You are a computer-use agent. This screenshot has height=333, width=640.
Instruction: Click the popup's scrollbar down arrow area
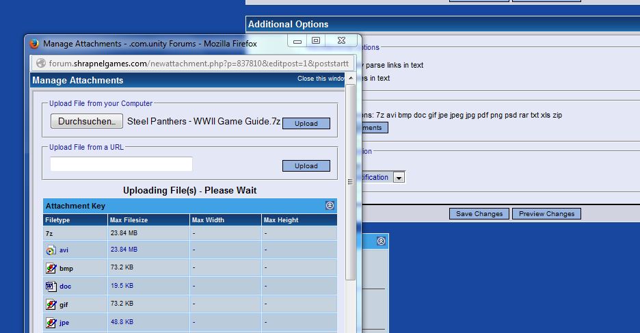coord(350,328)
